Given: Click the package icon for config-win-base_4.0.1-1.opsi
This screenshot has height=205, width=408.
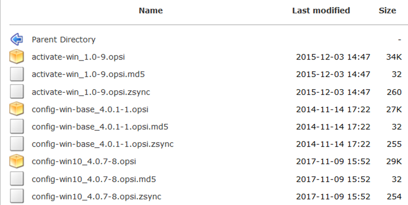Looking at the screenshot, I should (x=16, y=109).
